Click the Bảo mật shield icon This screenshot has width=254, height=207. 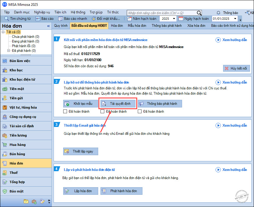point(5,191)
